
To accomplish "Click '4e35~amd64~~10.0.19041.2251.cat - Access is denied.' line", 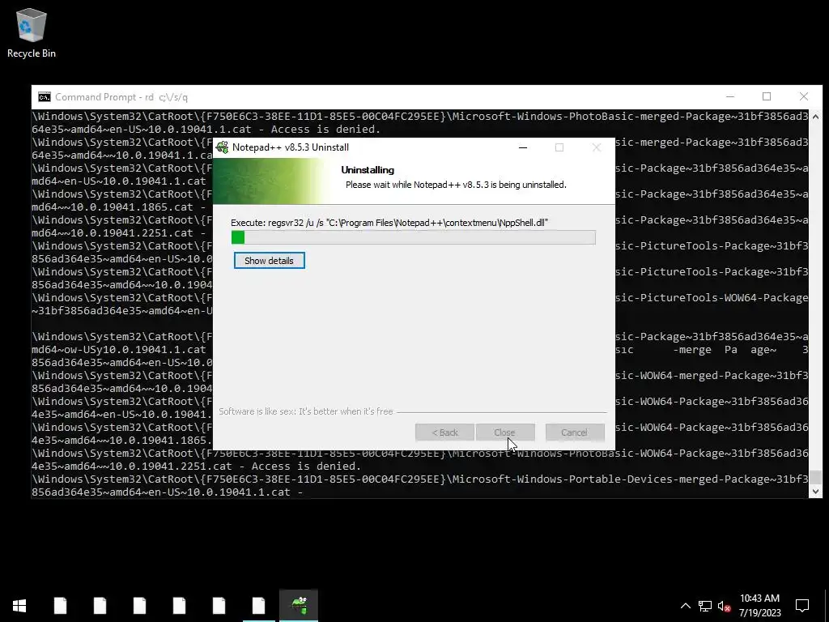I will (x=196, y=466).
